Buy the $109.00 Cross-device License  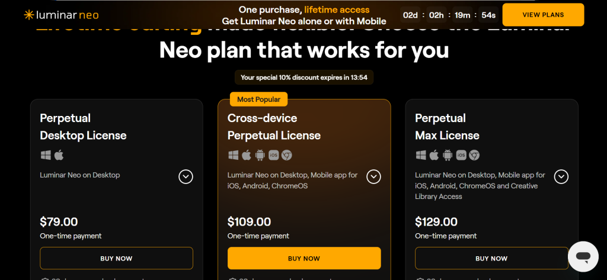point(304,258)
